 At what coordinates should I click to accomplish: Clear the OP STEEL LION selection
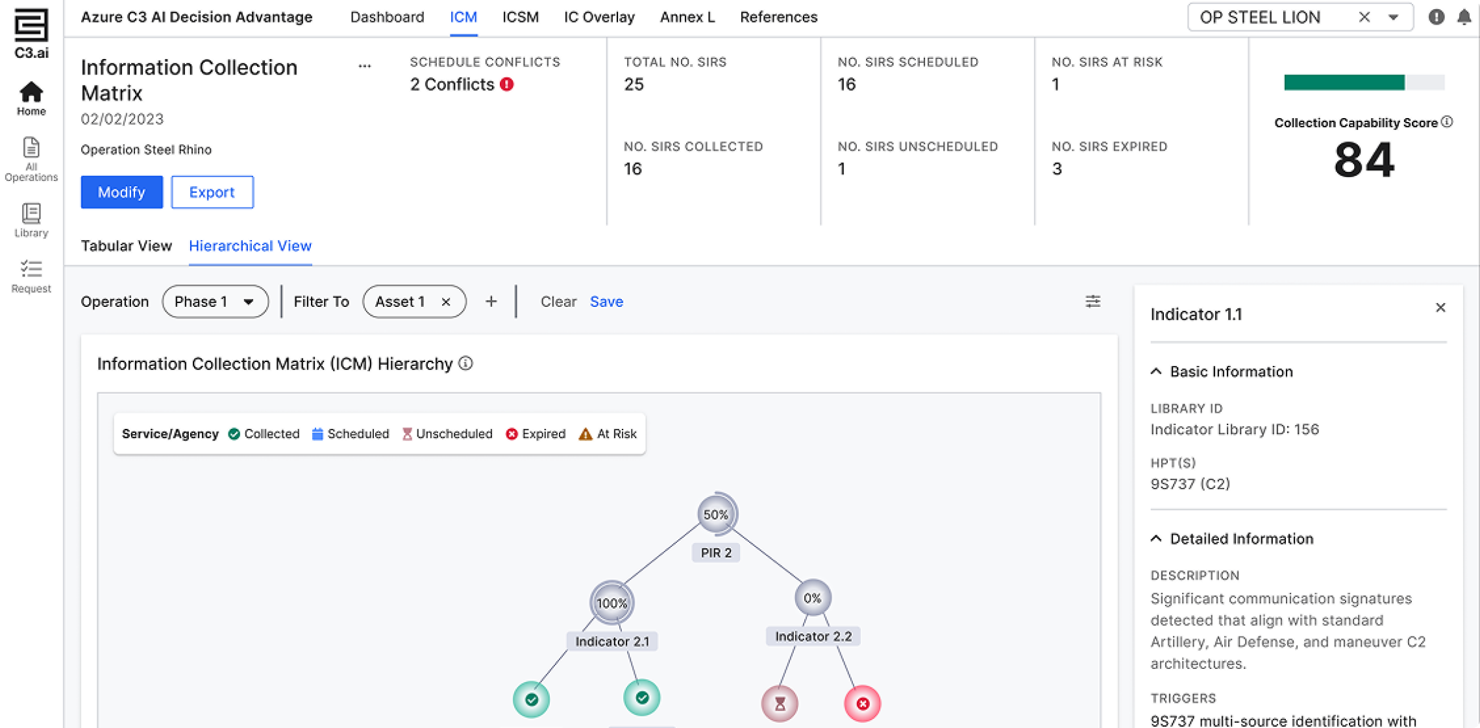pos(1364,17)
